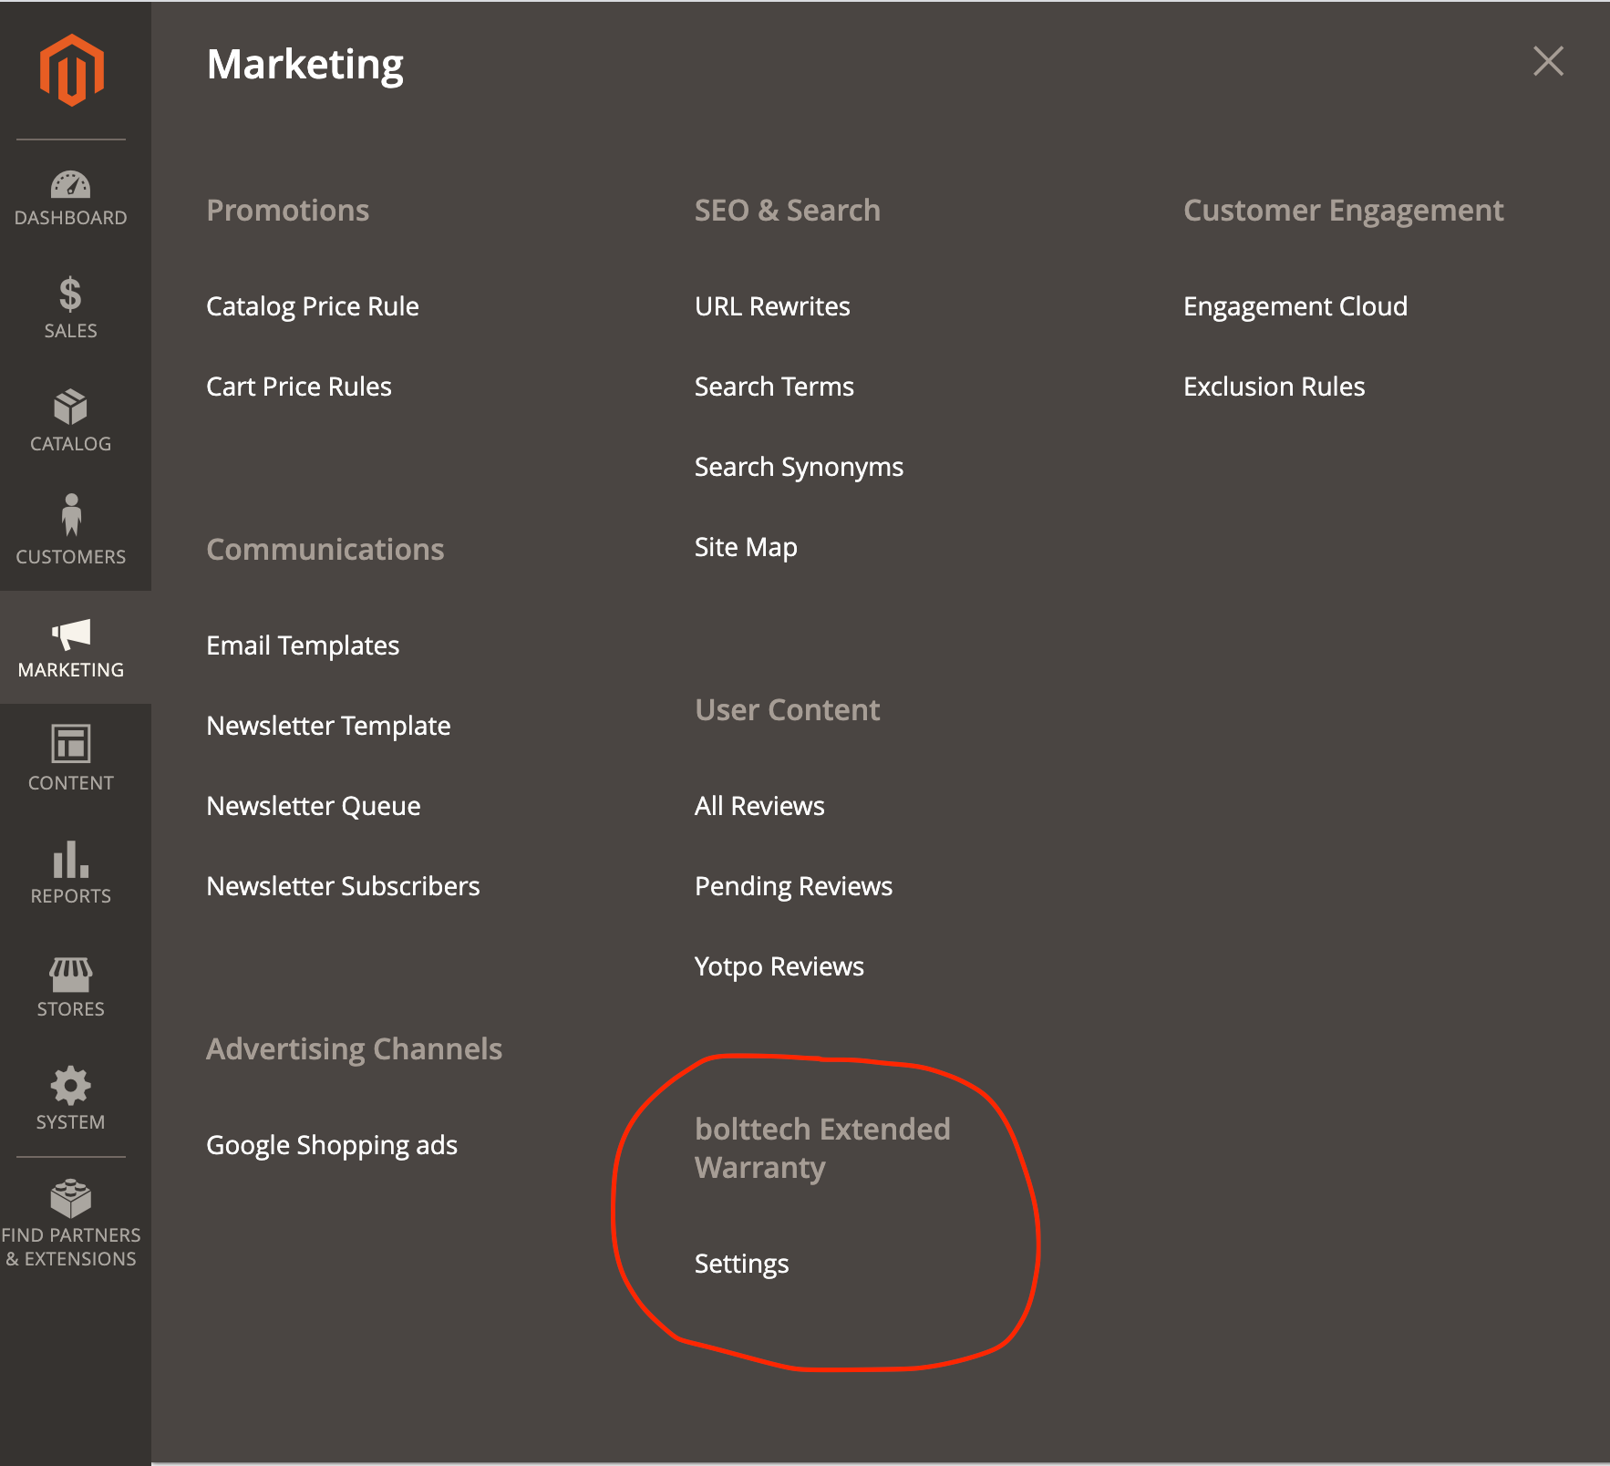Go to URL Rewrites
This screenshot has height=1466, width=1610.
tap(772, 306)
